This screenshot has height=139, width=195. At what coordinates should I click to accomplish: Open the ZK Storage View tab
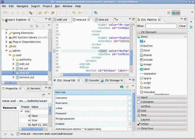pyautogui.click(x=112, y=80)
